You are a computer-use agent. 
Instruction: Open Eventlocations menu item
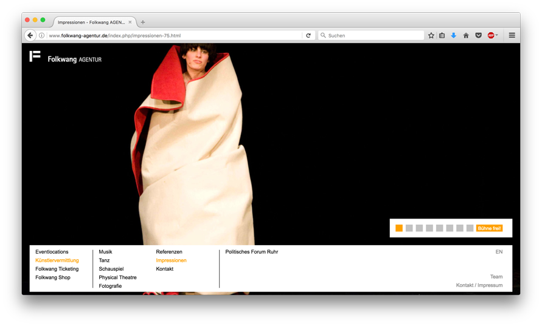52,252
